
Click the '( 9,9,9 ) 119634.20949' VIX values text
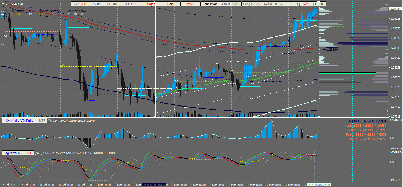[x=63, y=121]
